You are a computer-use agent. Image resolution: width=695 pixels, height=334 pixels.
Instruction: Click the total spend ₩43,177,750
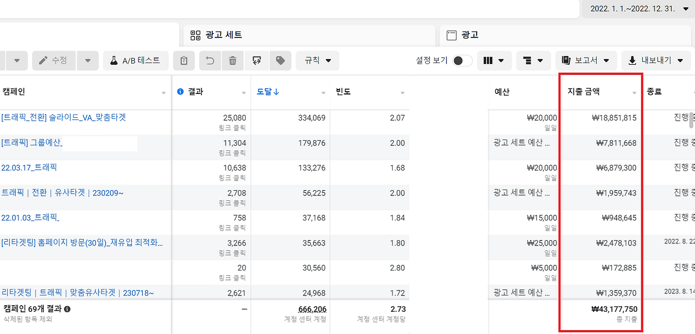[x=614, y=309]
